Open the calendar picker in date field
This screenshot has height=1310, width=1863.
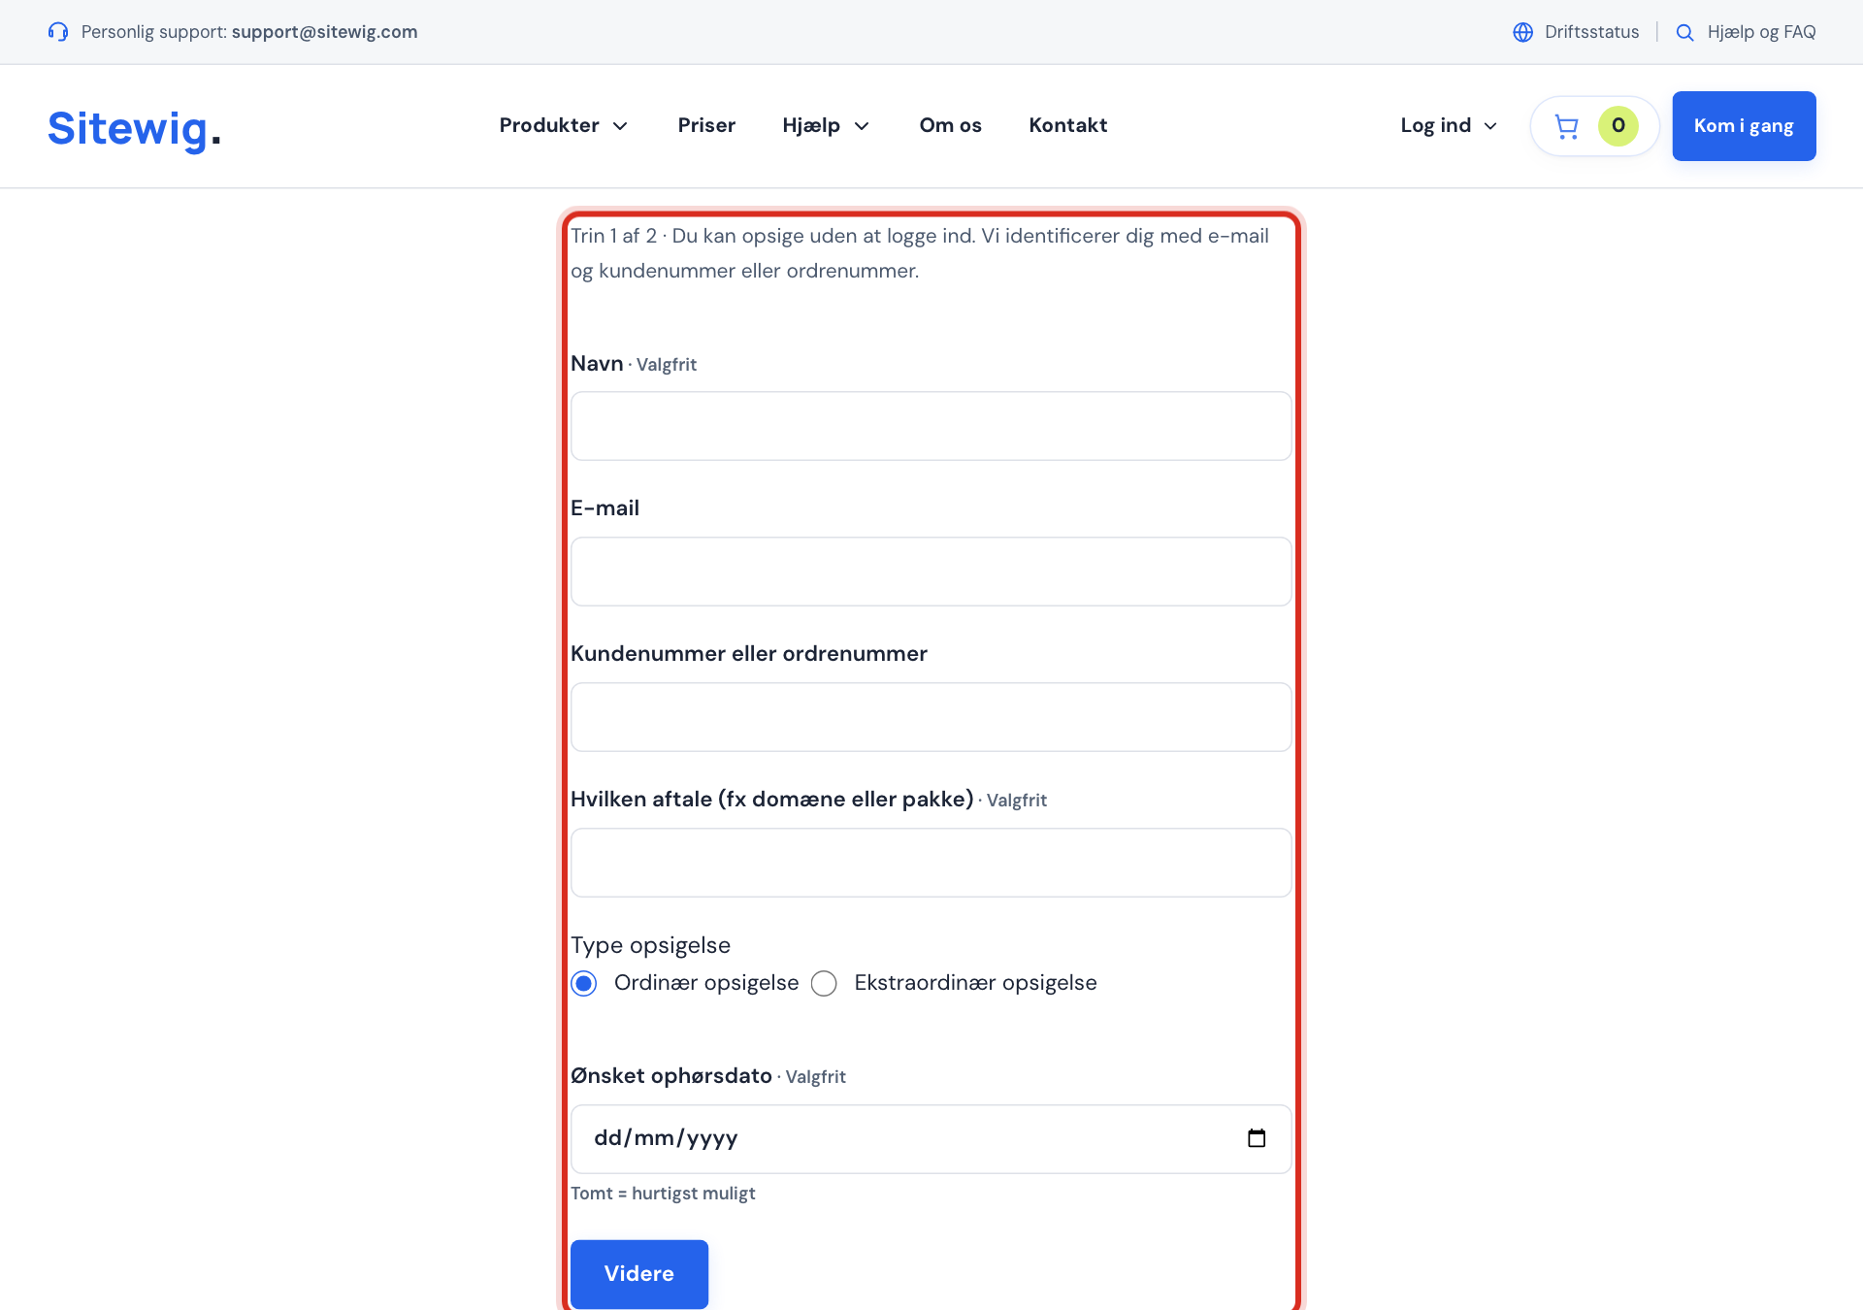pos(1257,1138)
